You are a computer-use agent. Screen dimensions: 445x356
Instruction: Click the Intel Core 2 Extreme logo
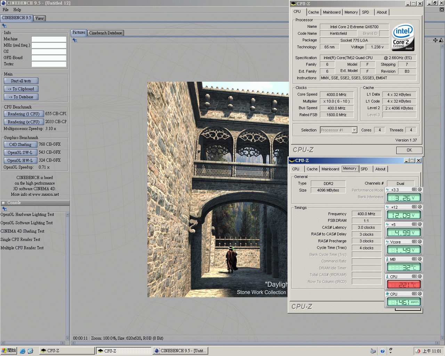tap(403, 37)
